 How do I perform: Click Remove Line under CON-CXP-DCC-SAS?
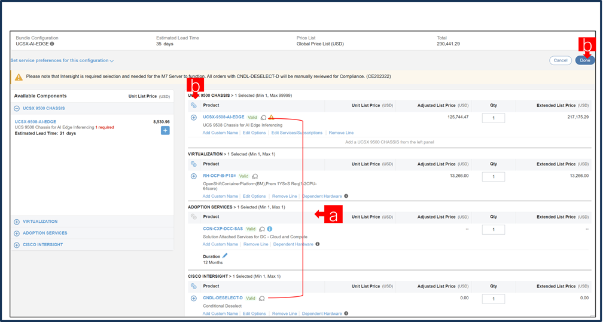(x=256, y=244)
